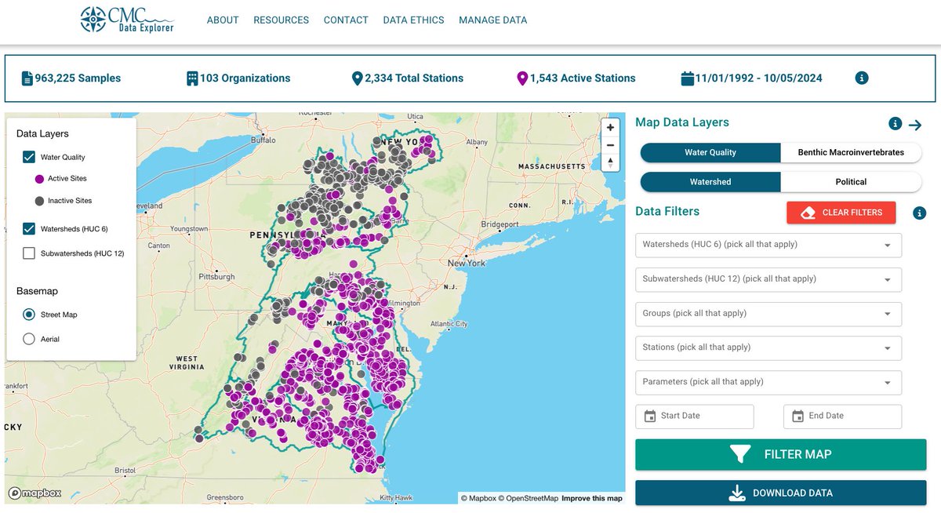Click the purple active stations pin icon
The image size is (941, 513).
click(x=522, y=78)
